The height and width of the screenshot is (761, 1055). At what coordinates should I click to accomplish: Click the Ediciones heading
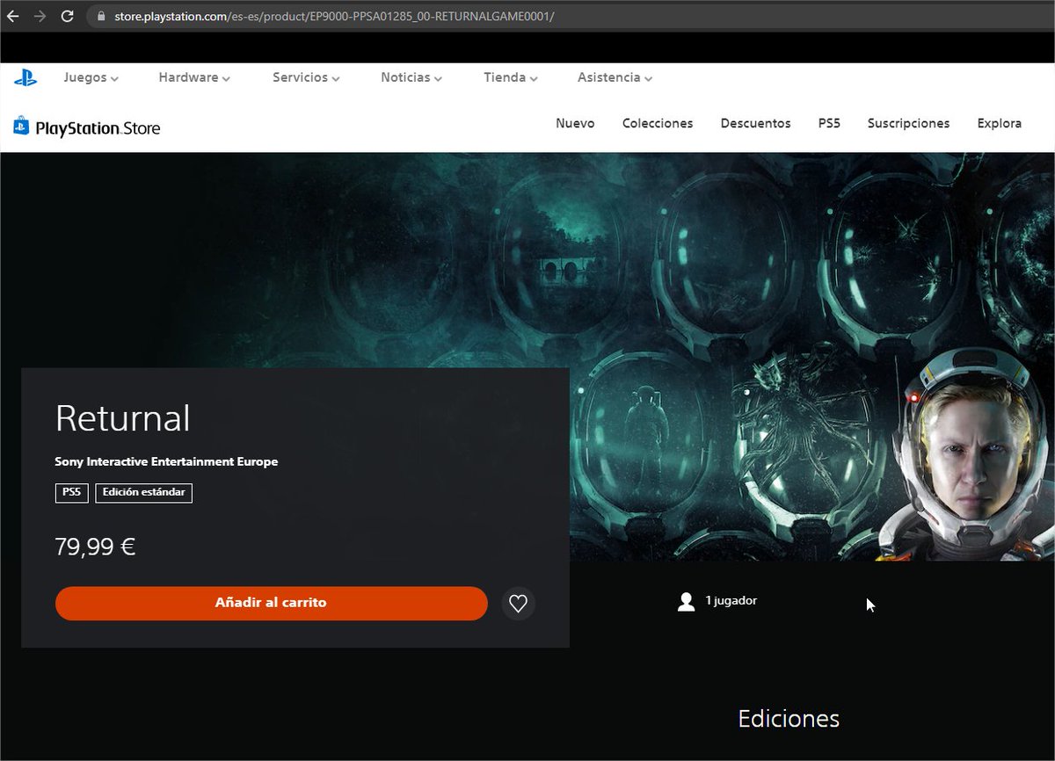tap(789, 719)
